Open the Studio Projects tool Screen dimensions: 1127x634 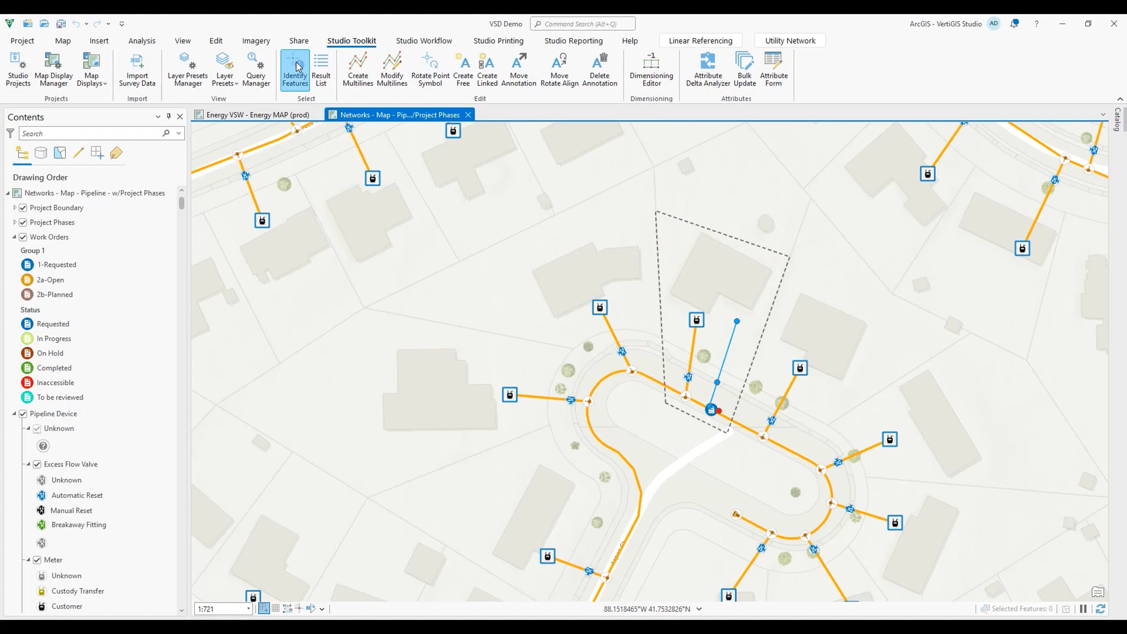(18, 70)
